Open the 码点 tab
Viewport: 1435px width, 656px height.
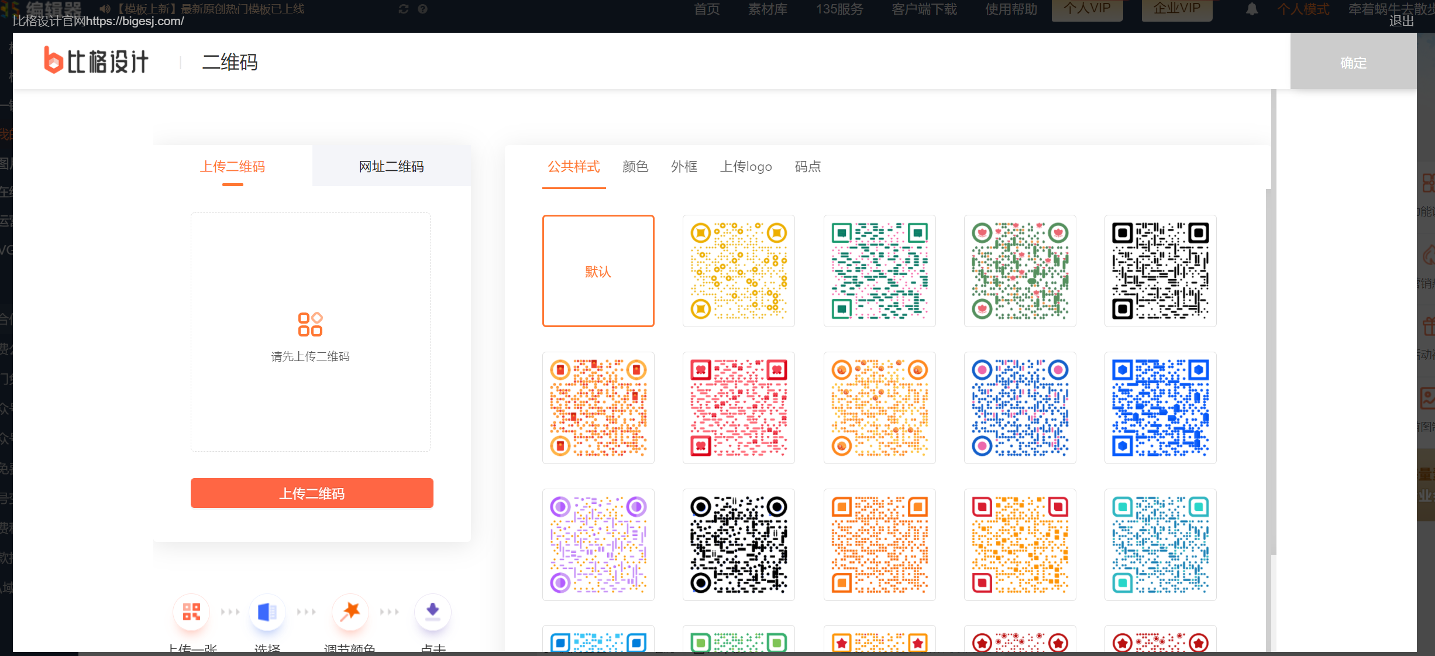pos(808,167)
